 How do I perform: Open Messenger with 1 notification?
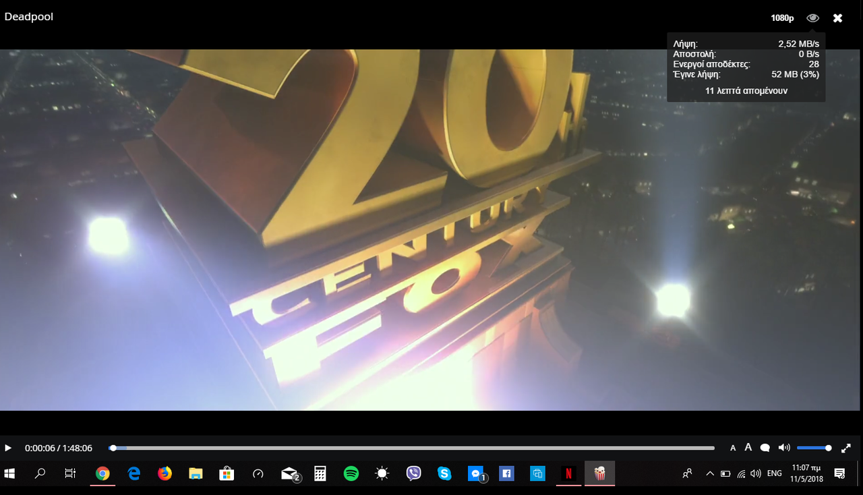[476, 473]
